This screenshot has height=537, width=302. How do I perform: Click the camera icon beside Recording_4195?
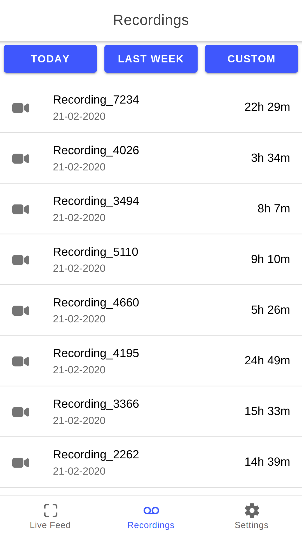coord(21,361)
